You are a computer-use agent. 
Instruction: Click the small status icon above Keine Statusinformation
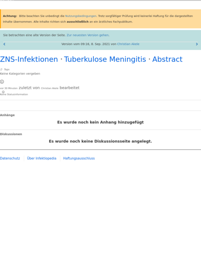pos(3,92)
